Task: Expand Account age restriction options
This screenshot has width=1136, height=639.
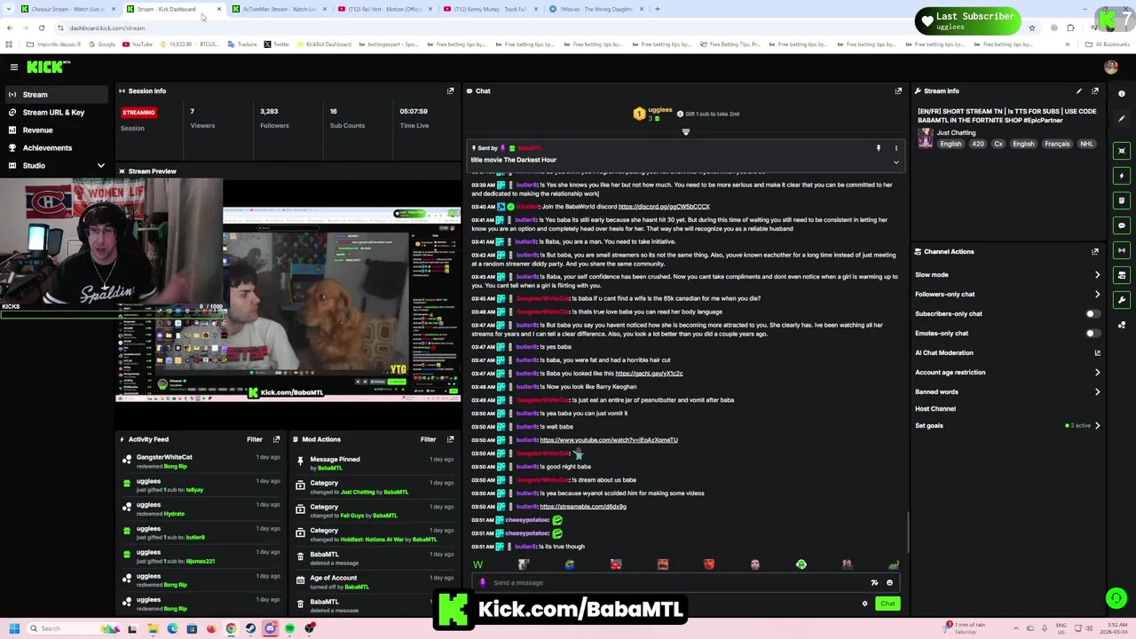Action: pos(1097,373)
